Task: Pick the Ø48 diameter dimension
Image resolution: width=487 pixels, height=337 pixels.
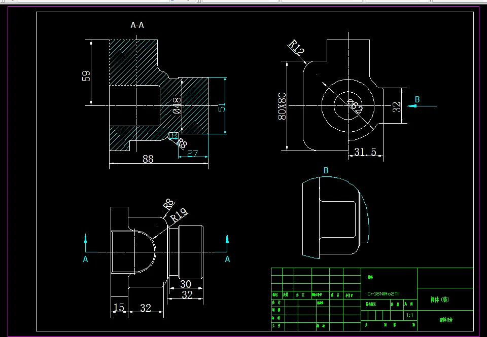Action: [x=177, y=105]
